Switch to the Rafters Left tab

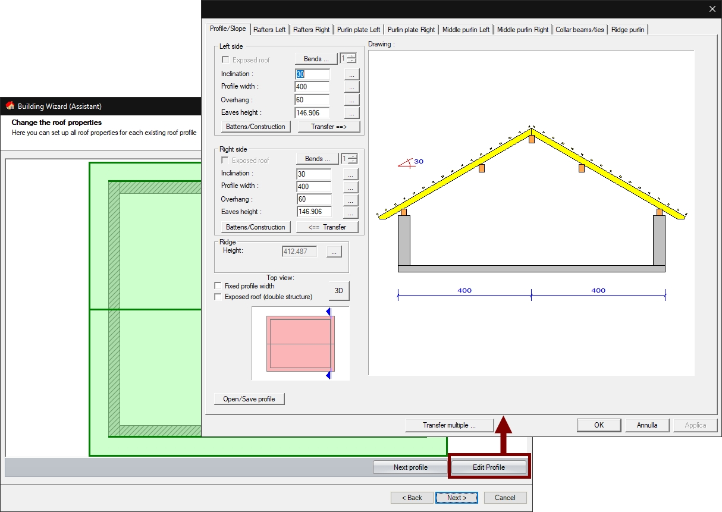(x=269, y=29)
